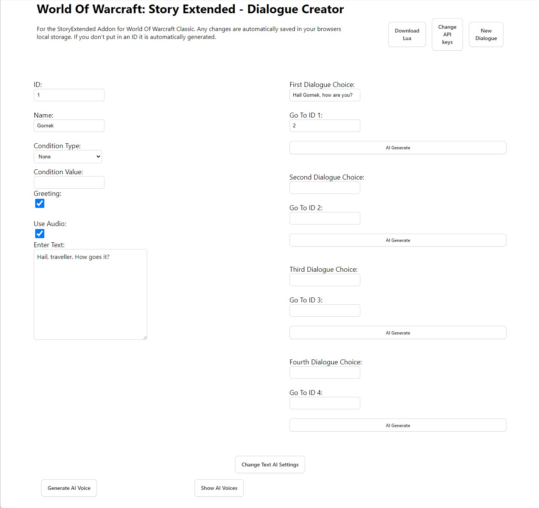Focus the Name field containing Gornek
The image size is (539, 508).
coord(69,126)
